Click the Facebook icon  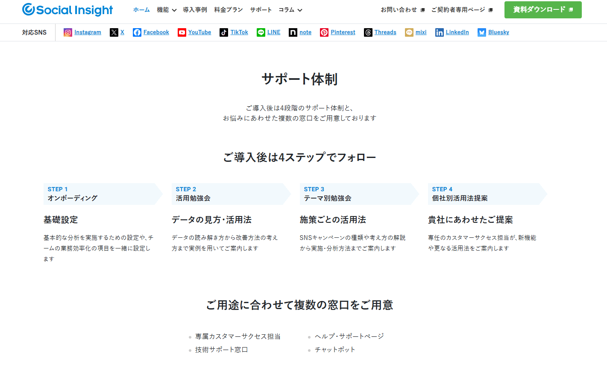point(137,32)
